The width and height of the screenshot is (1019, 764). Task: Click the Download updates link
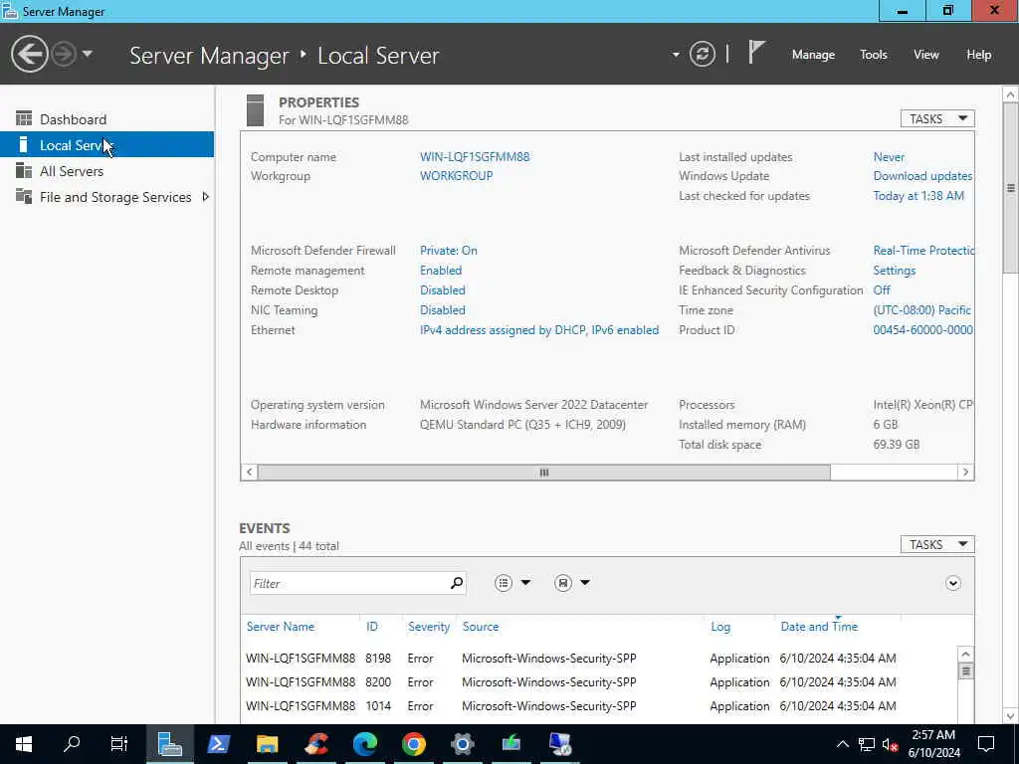[922, 175]
